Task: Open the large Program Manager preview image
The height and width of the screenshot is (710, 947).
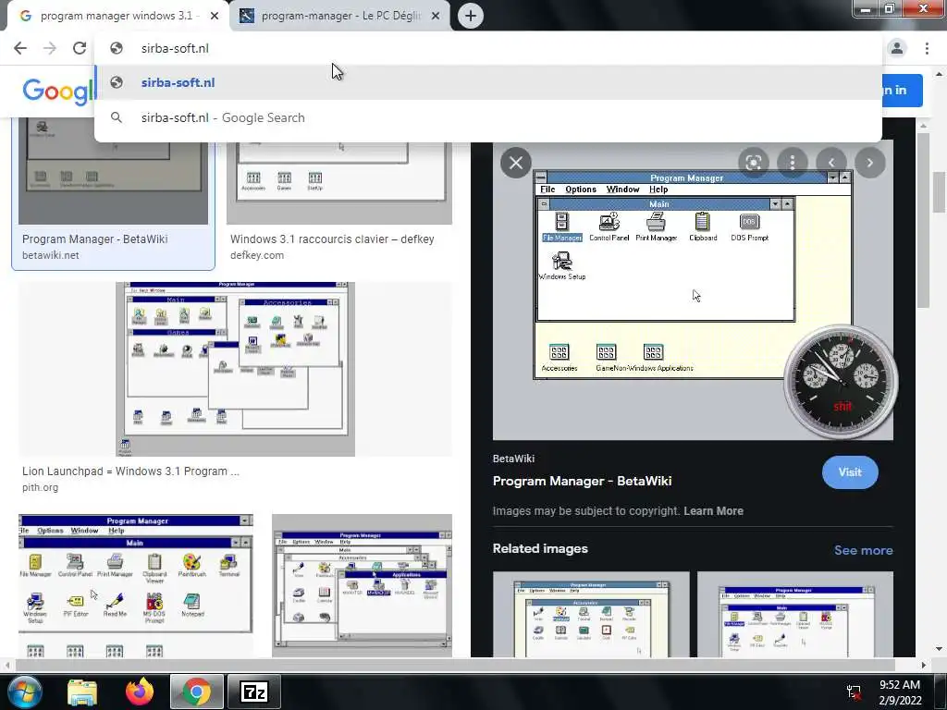Action: pos(693,289)
